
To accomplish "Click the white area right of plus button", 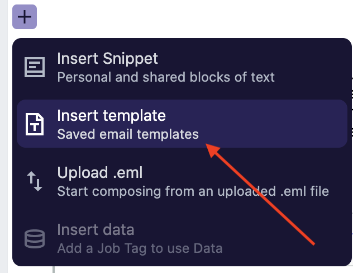I will (x=194, y=17).
